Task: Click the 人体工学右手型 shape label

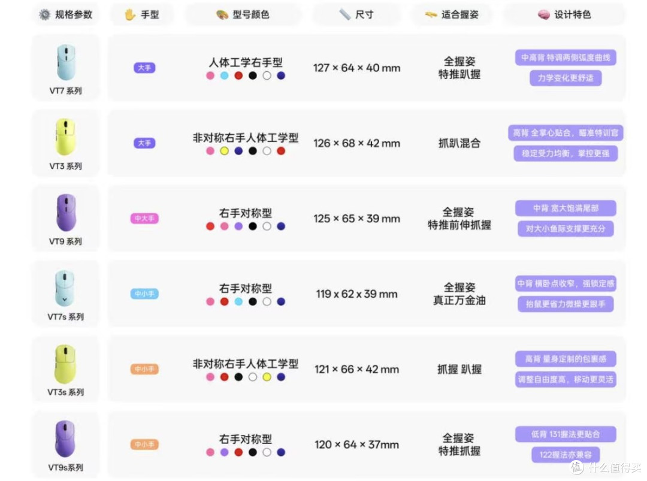Action: [x=246, y=62]
